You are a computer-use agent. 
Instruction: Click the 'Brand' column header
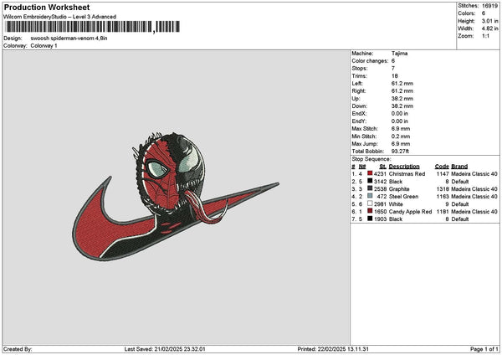point(459,167)
